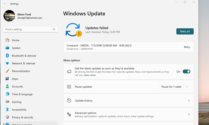The width and height of the screenshot is (209, 125).
Task: Open the Learn more link
Action: [x=90, y=75]
